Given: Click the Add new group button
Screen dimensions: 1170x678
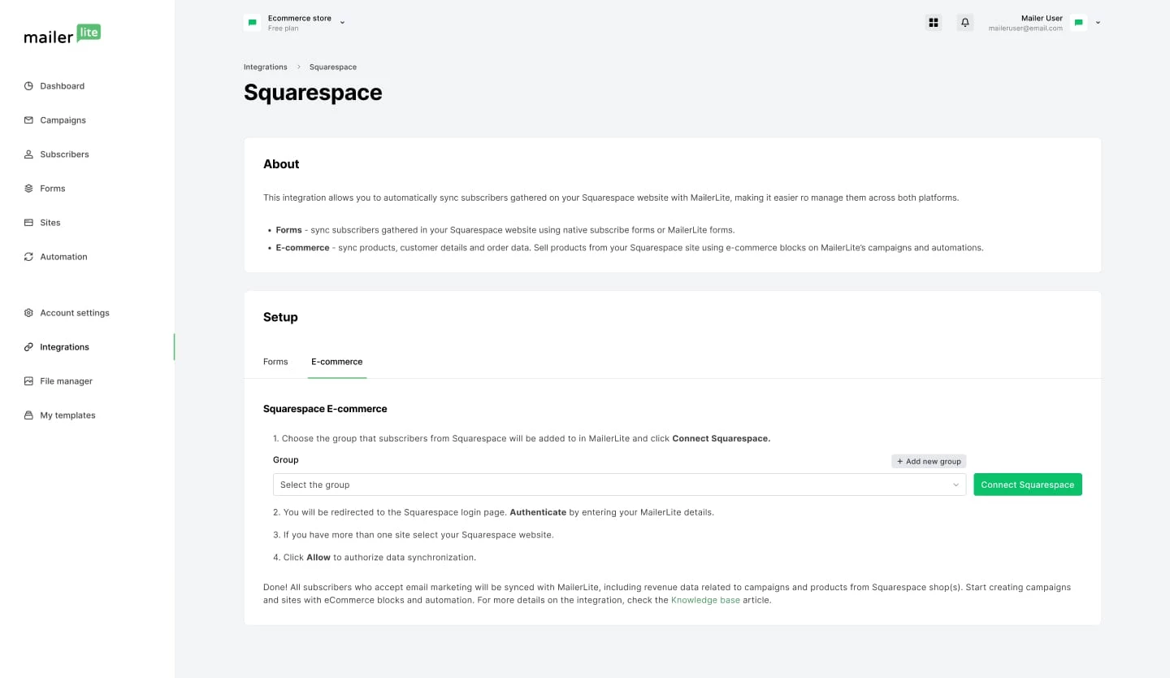Looking at the screenshot, I should click(x=929, y=461).
